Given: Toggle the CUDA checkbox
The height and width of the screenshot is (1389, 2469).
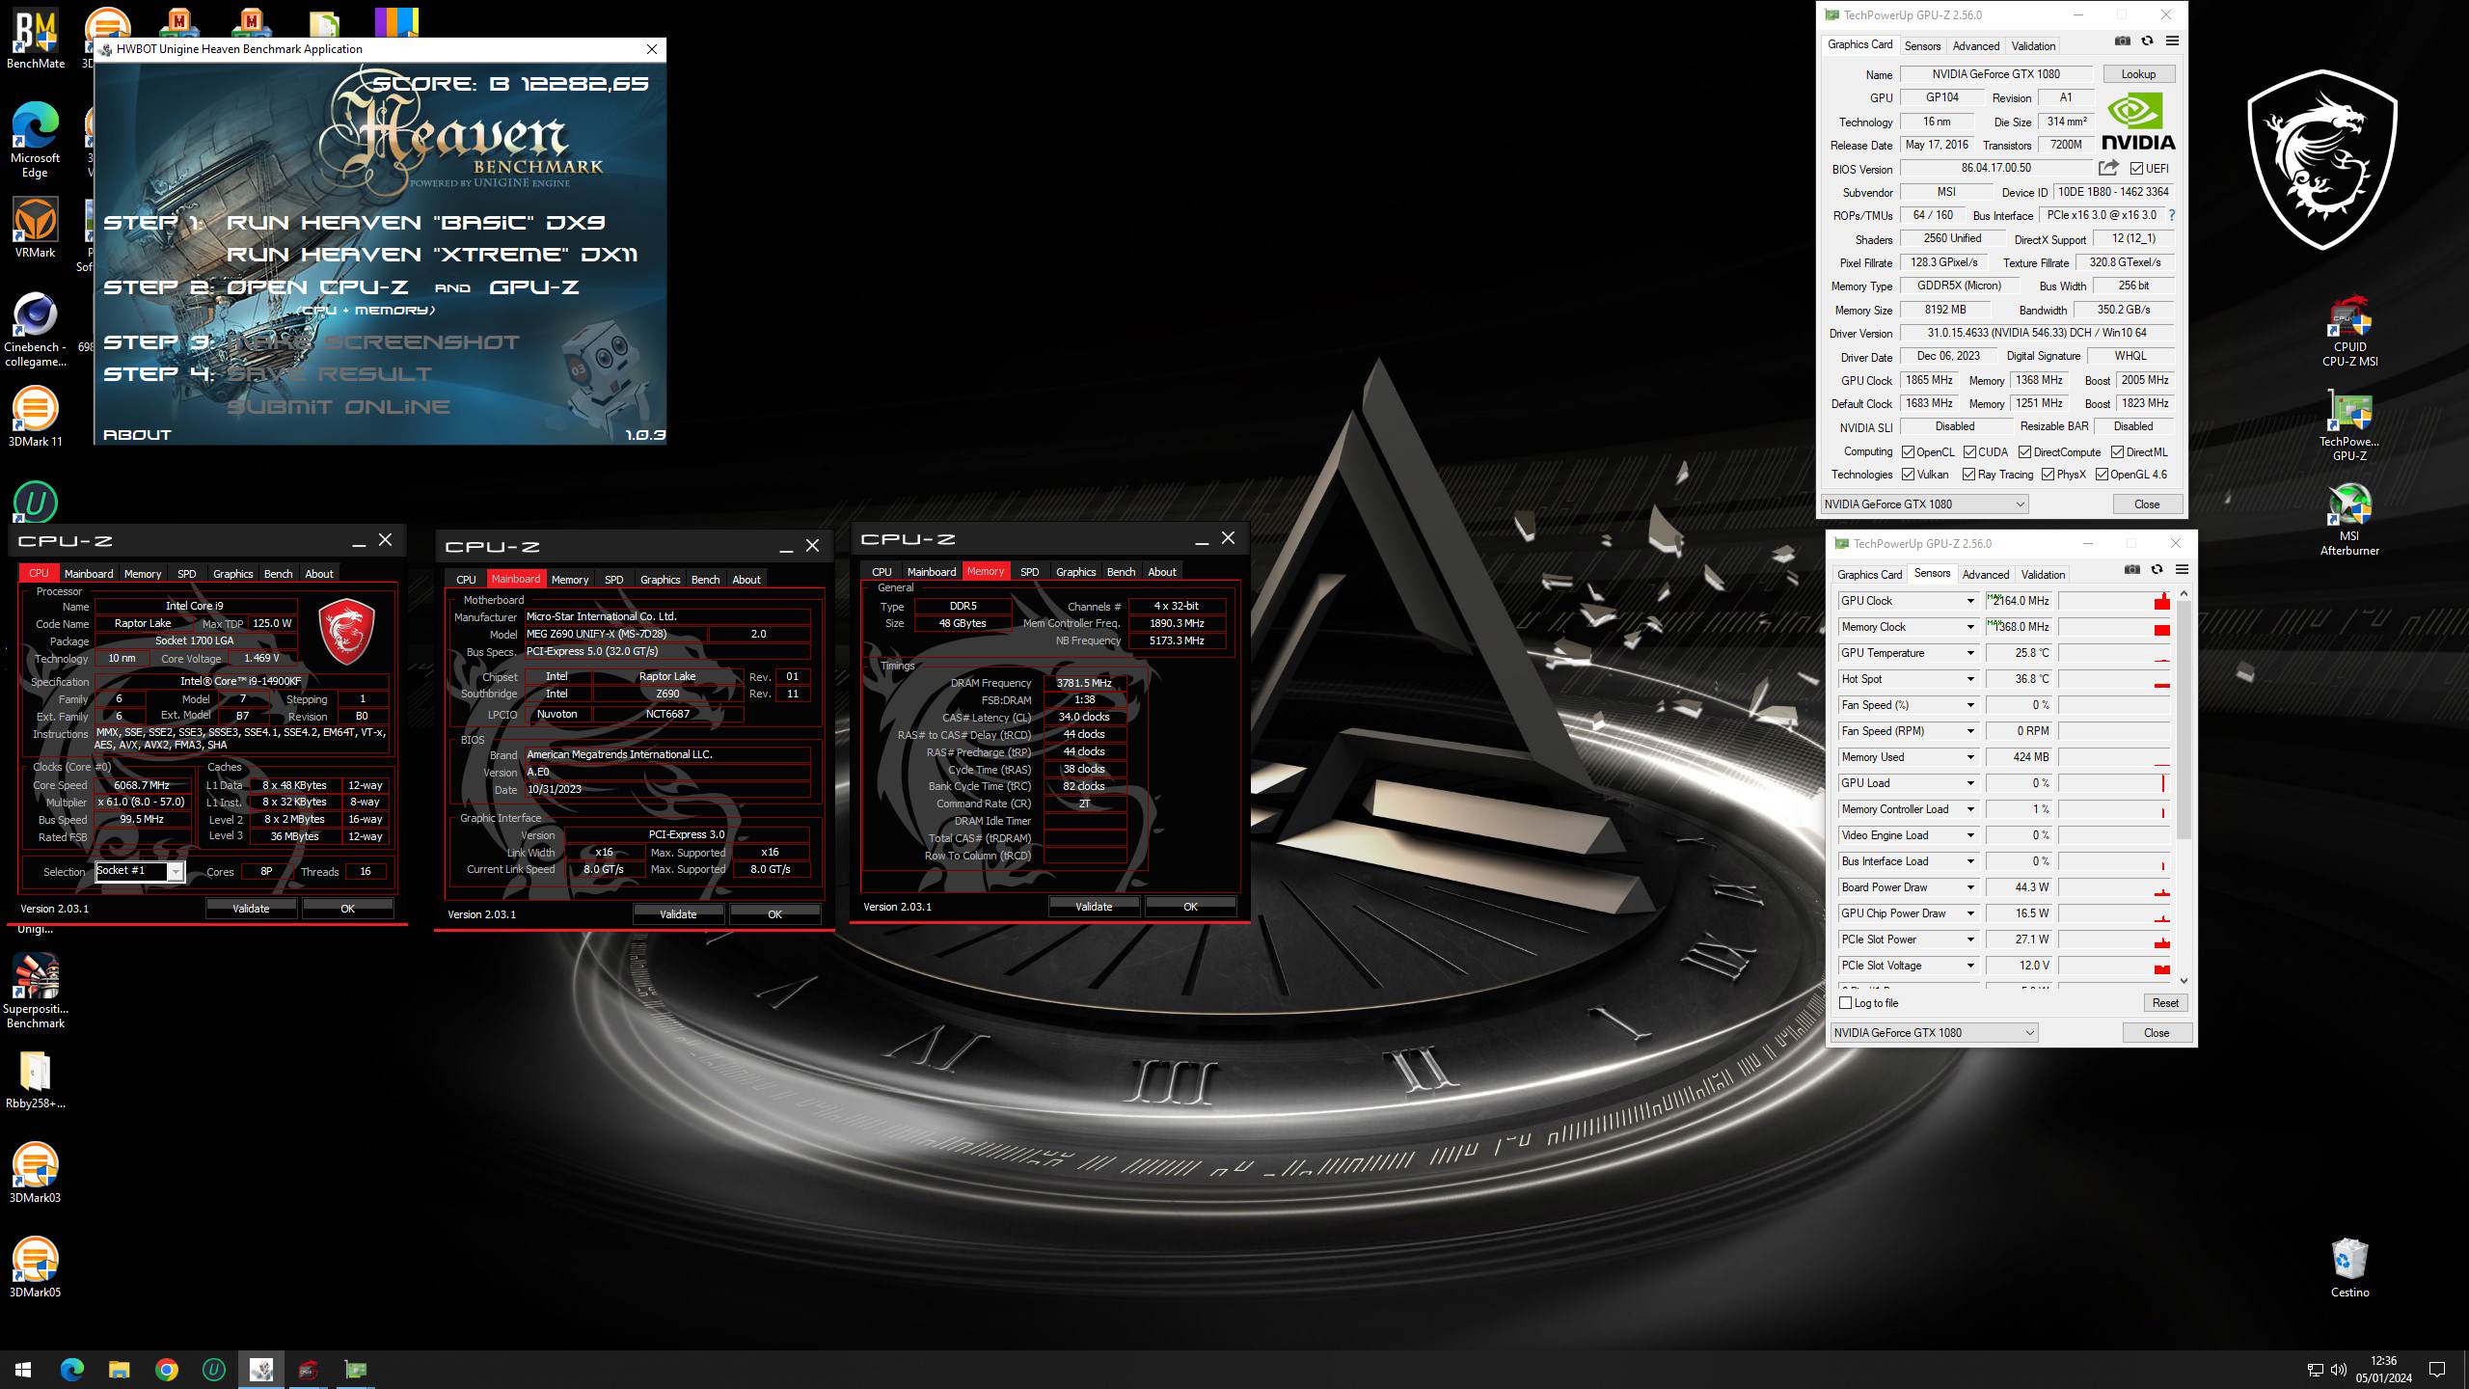Looking at the screenshot, I should click(1968, 451).
